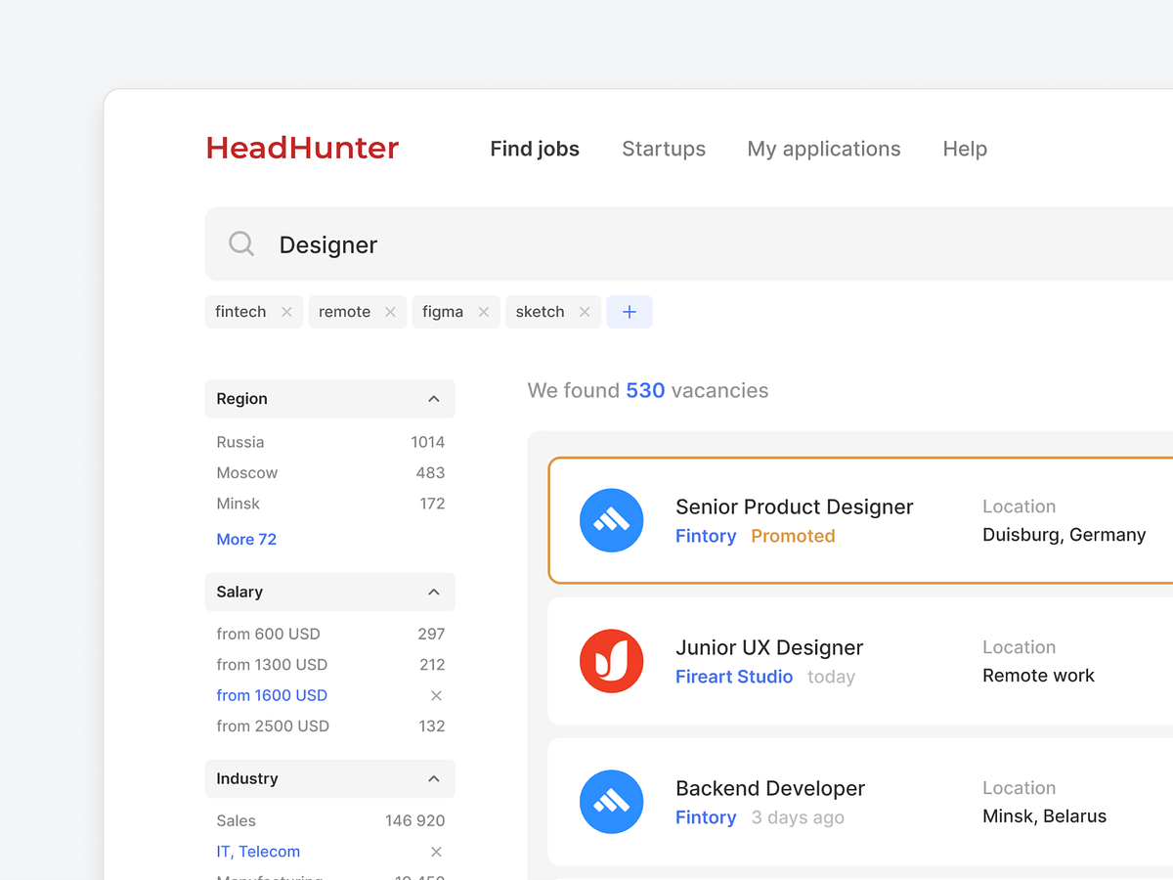This screenshot has height=880, width=1173.
Task: Collapse the Industry filter section
Action: (433, 778)
